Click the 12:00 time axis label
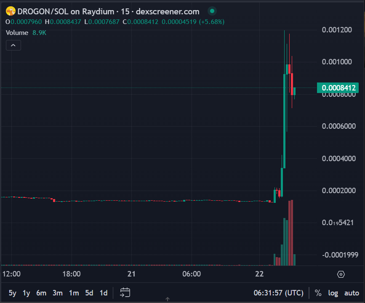 pos(11,274)
